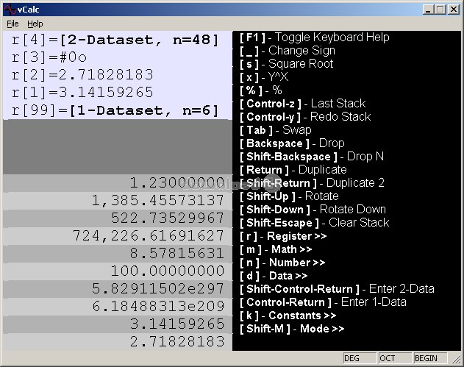Click the window resize grip corner
The height and width of the screenshot is (367, 464).
pyautogui.click(x=456, y=359)
